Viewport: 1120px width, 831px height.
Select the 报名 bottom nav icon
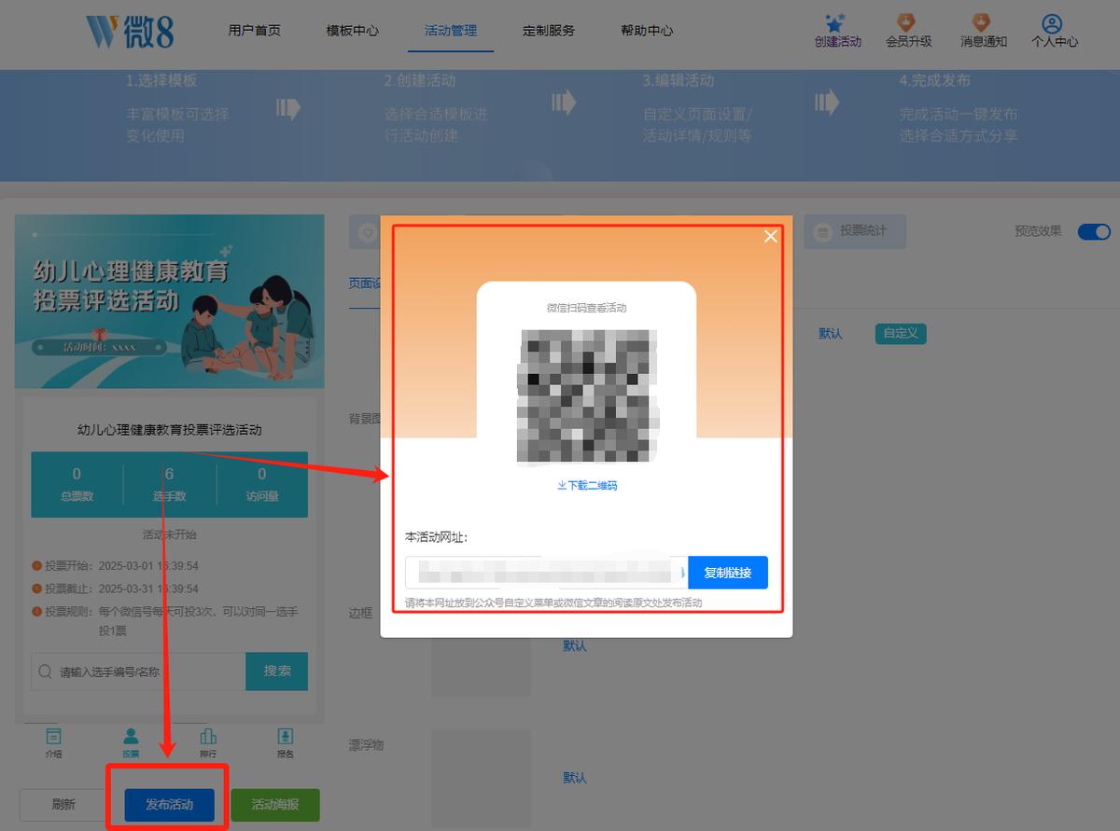point(286,742)
